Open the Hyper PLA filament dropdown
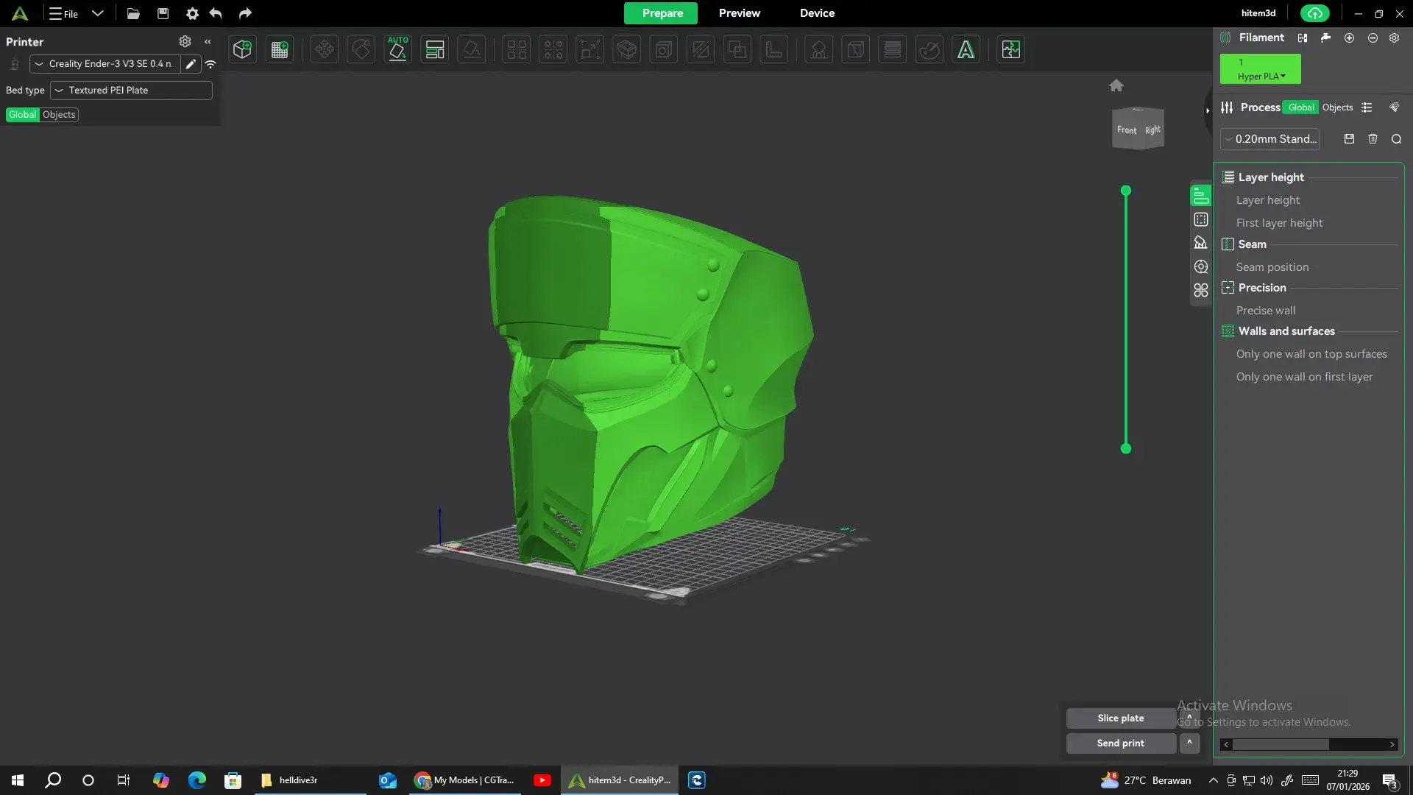The width and height of the screenshot is (1413, 795). tap(1261, 69)
